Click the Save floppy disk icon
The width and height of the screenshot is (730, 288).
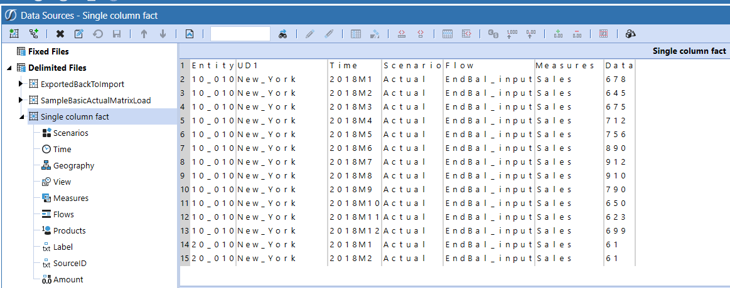point(117,33)
